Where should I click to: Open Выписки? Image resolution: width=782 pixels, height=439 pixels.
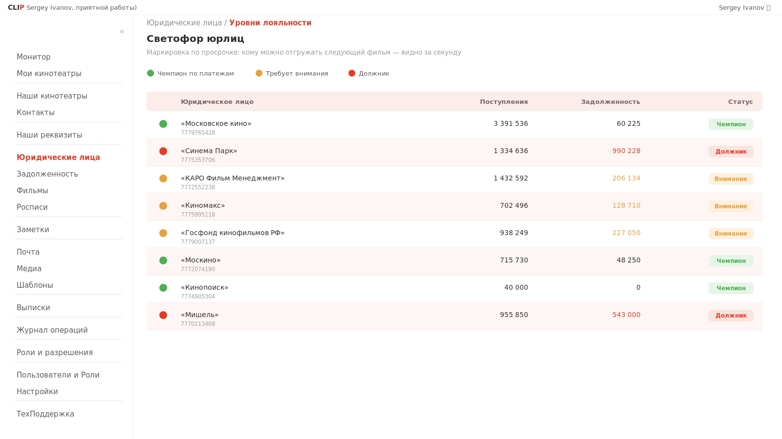[33, 308]
